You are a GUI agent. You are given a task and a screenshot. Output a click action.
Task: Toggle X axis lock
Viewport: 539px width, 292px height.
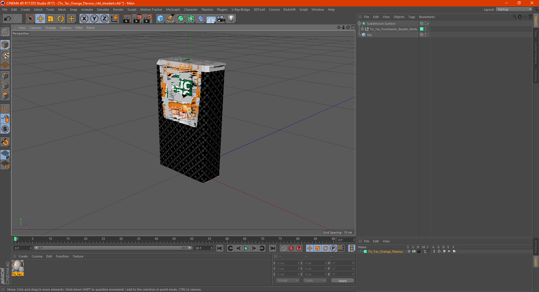[84, 19]
